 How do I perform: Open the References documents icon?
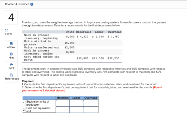(x=11, y=75)
